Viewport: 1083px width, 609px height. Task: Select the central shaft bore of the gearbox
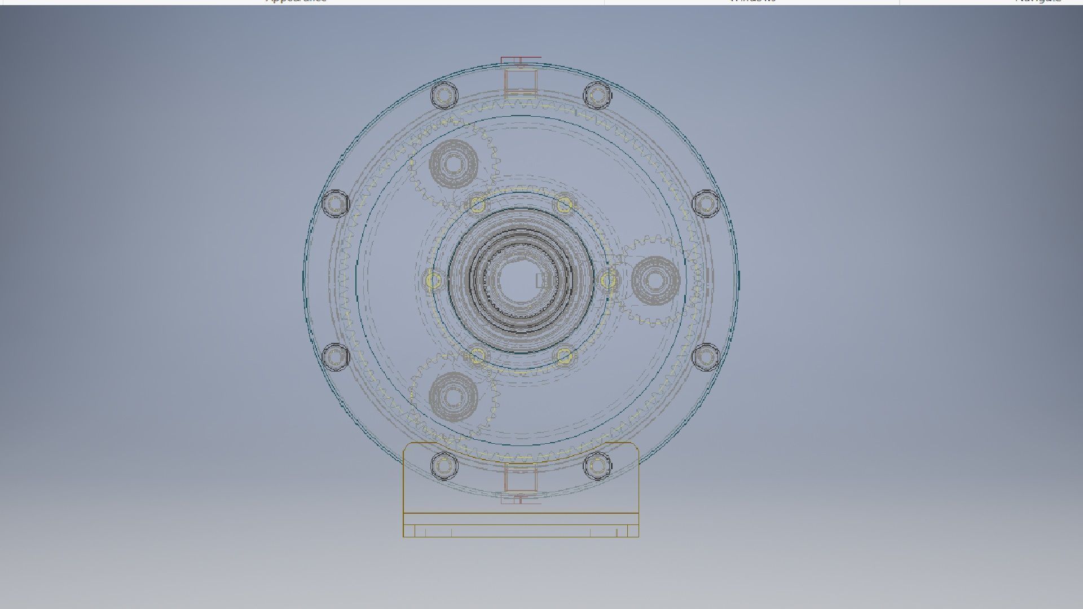[x=520, y=280]
